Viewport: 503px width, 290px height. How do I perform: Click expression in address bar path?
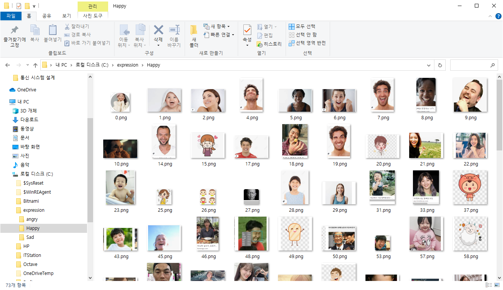click(128, 65)
